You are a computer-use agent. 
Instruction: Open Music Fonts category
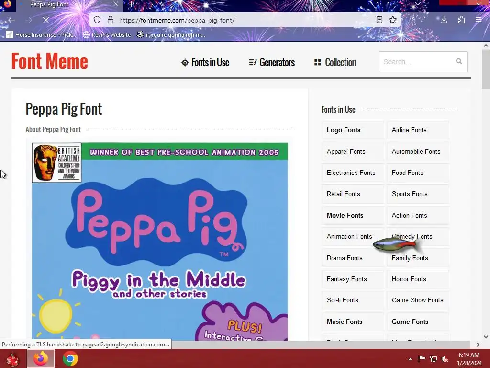click(x=353, y=322)
